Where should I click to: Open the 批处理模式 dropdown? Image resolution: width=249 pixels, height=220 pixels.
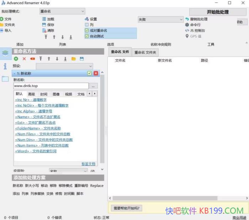62,11
